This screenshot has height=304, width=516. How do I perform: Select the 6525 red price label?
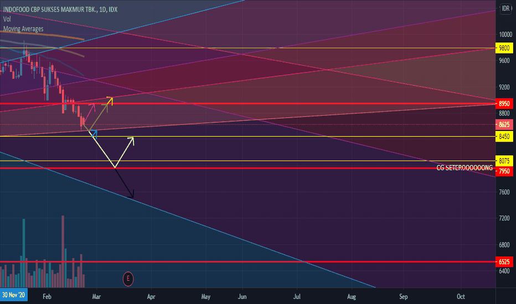(504, 262)
